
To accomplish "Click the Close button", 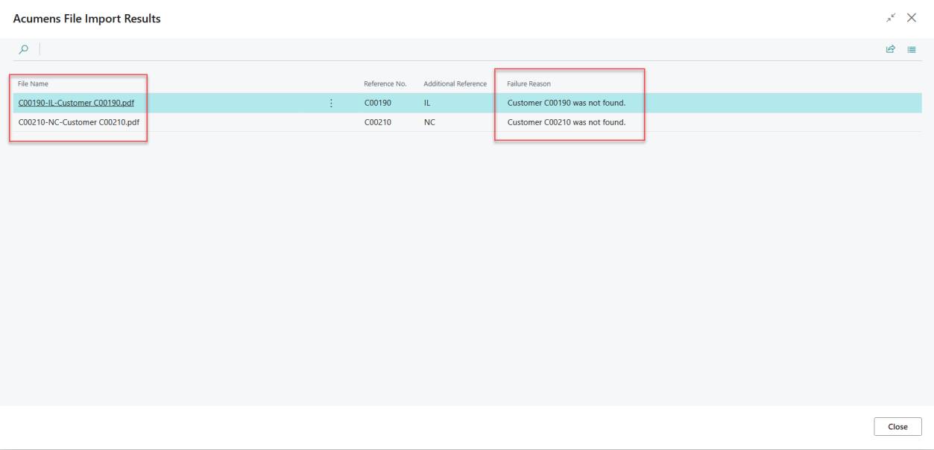I will [x=897, y=427].
